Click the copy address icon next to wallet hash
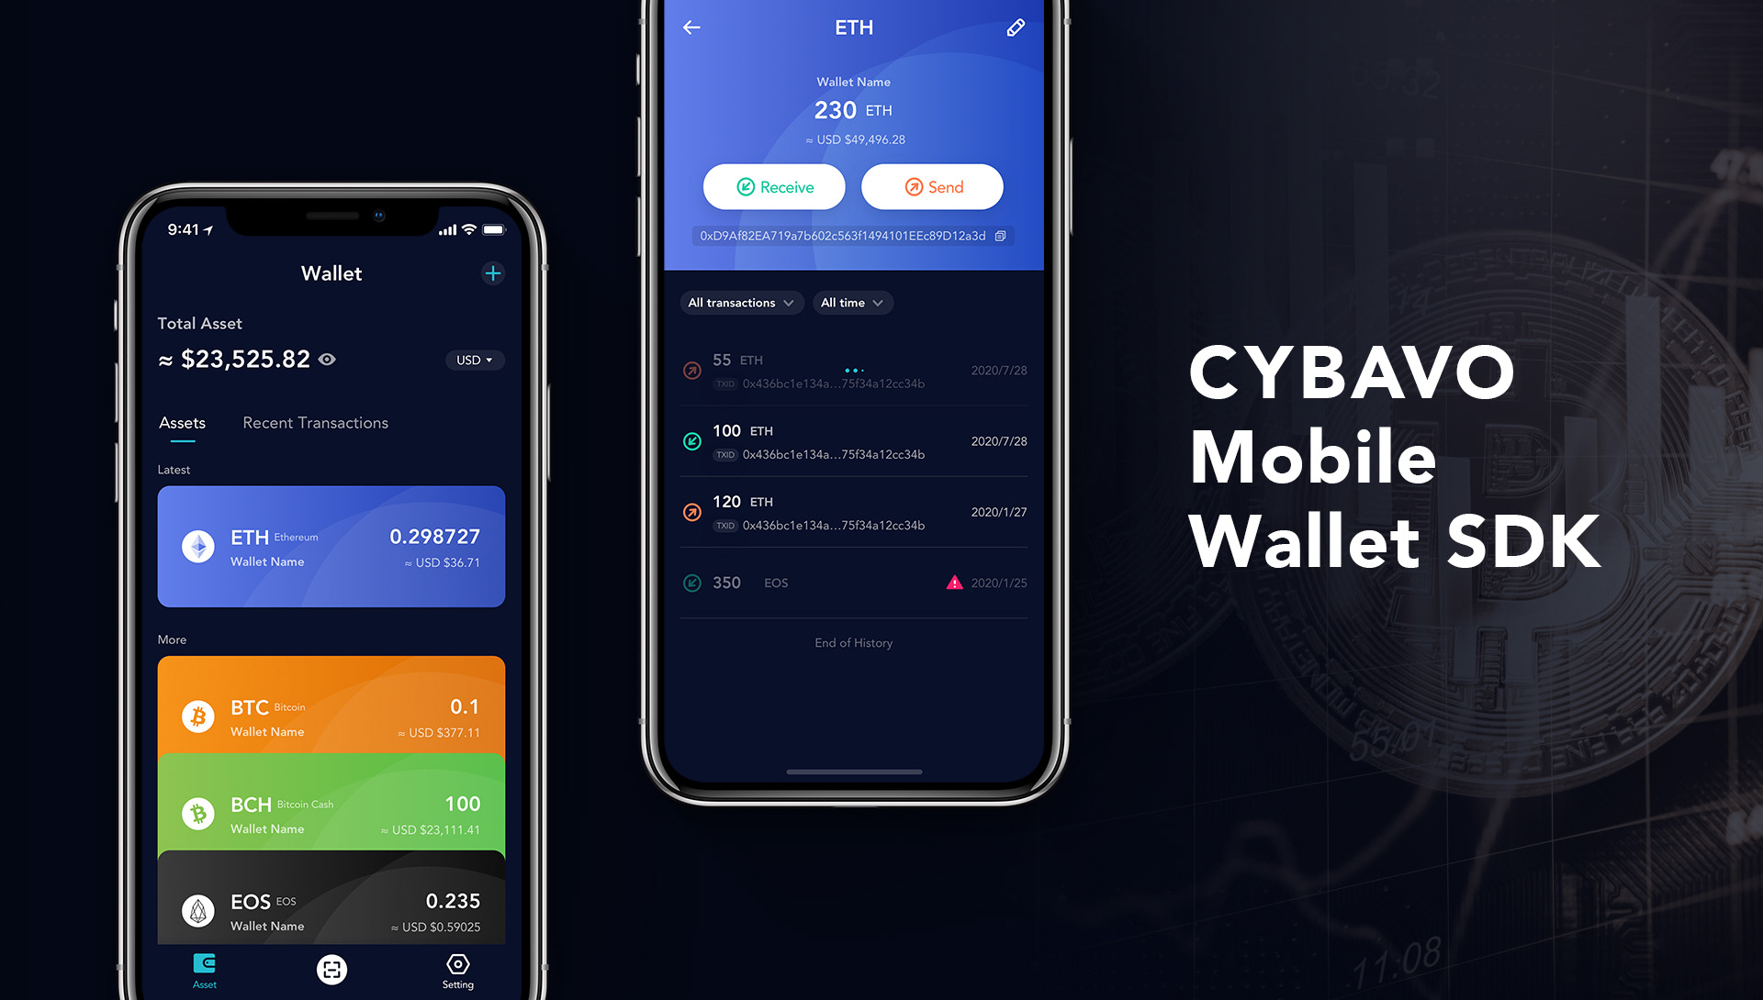Screen dimensions: 1763x1000 1016,236
